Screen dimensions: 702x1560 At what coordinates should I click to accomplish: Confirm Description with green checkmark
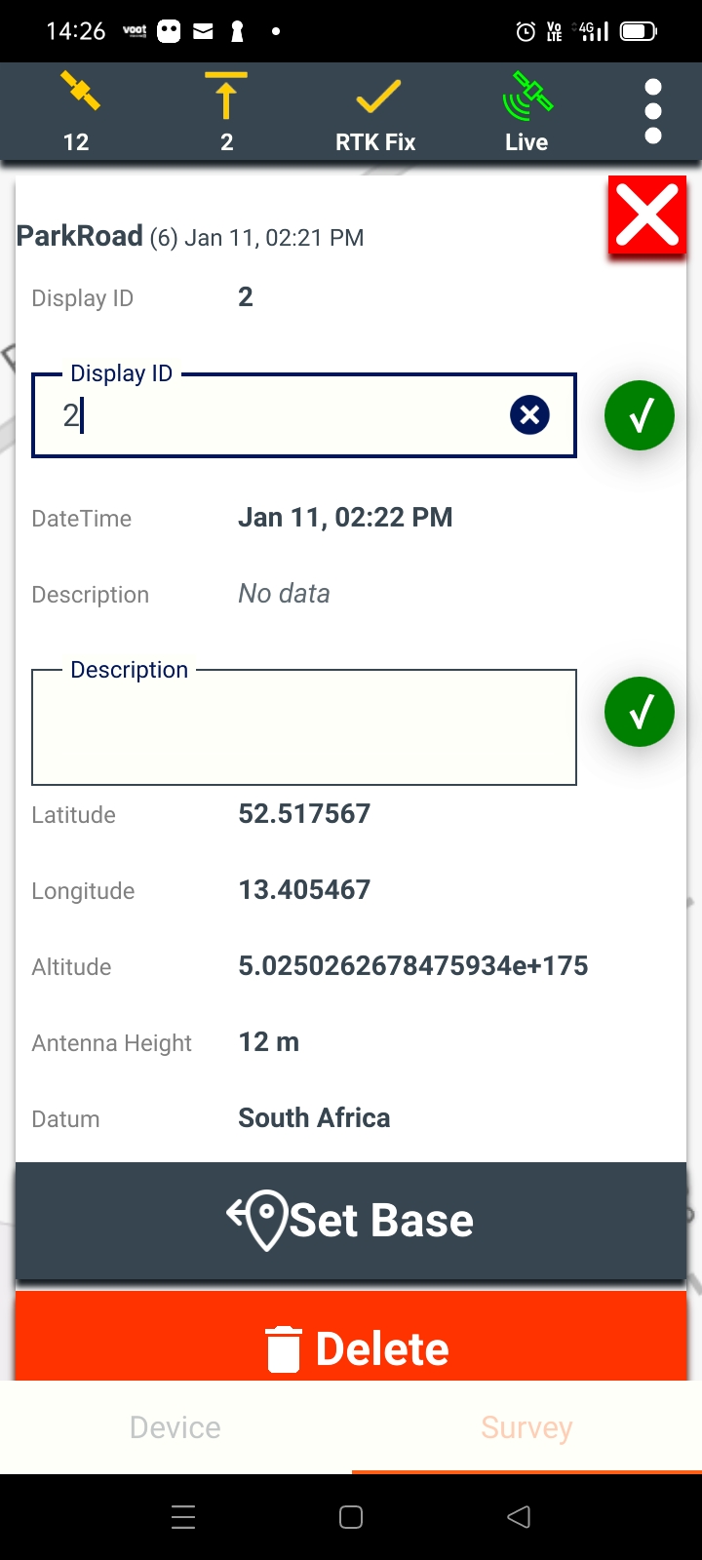(640, 712)
